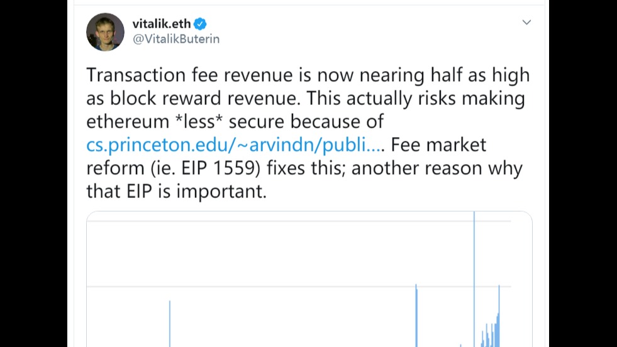
Task: Open Vitalik's profile avatar photo
Action: click(105, 32)
